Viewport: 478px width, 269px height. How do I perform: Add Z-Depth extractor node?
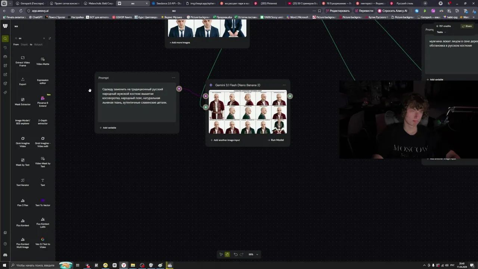(43, 122)
